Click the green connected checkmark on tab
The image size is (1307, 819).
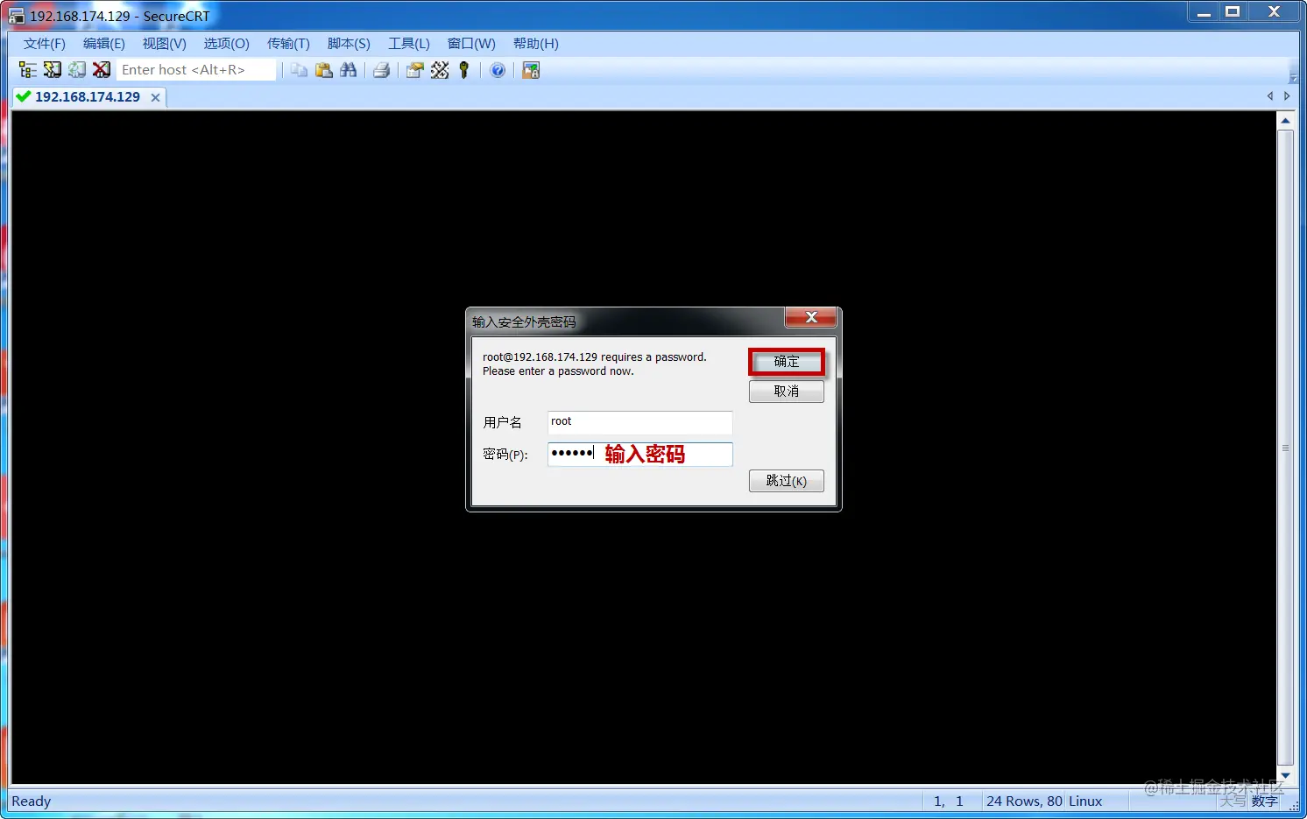(x=24, y=96)
